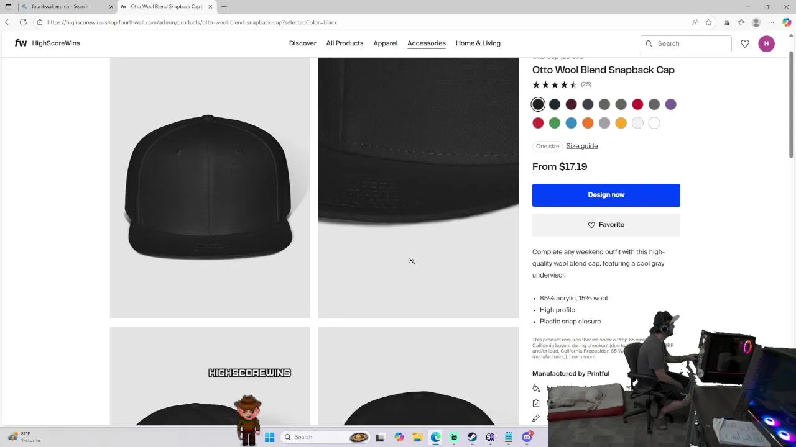Open File Explorer from the taskbar
The image size is (796, 447).
click(x=417, y=437)
